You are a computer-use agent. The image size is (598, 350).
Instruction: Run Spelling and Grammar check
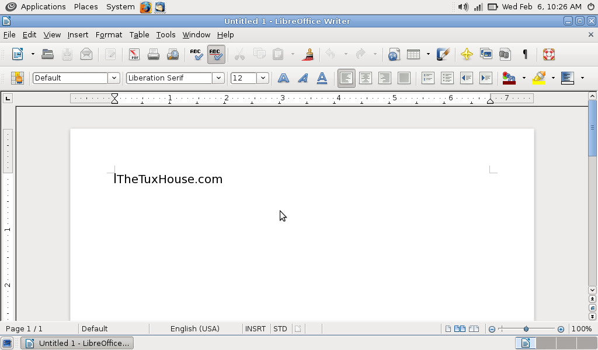click(196, 54)
